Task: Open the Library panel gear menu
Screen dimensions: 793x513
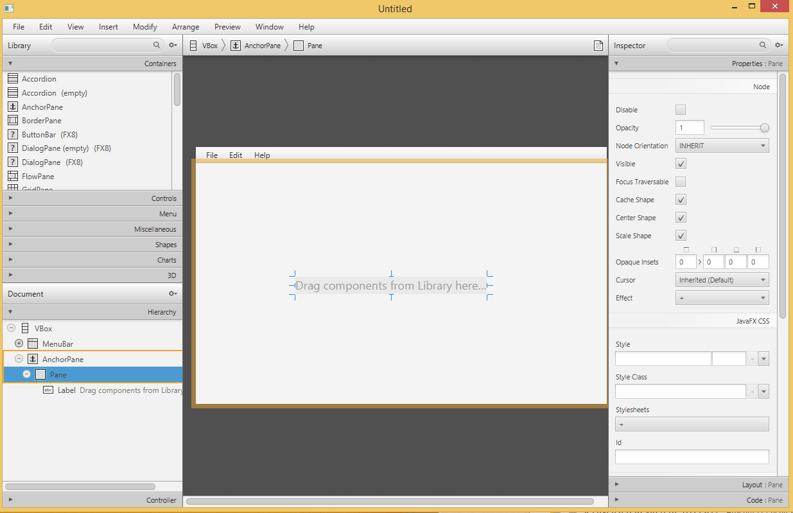Action: [x=172, y=45]
